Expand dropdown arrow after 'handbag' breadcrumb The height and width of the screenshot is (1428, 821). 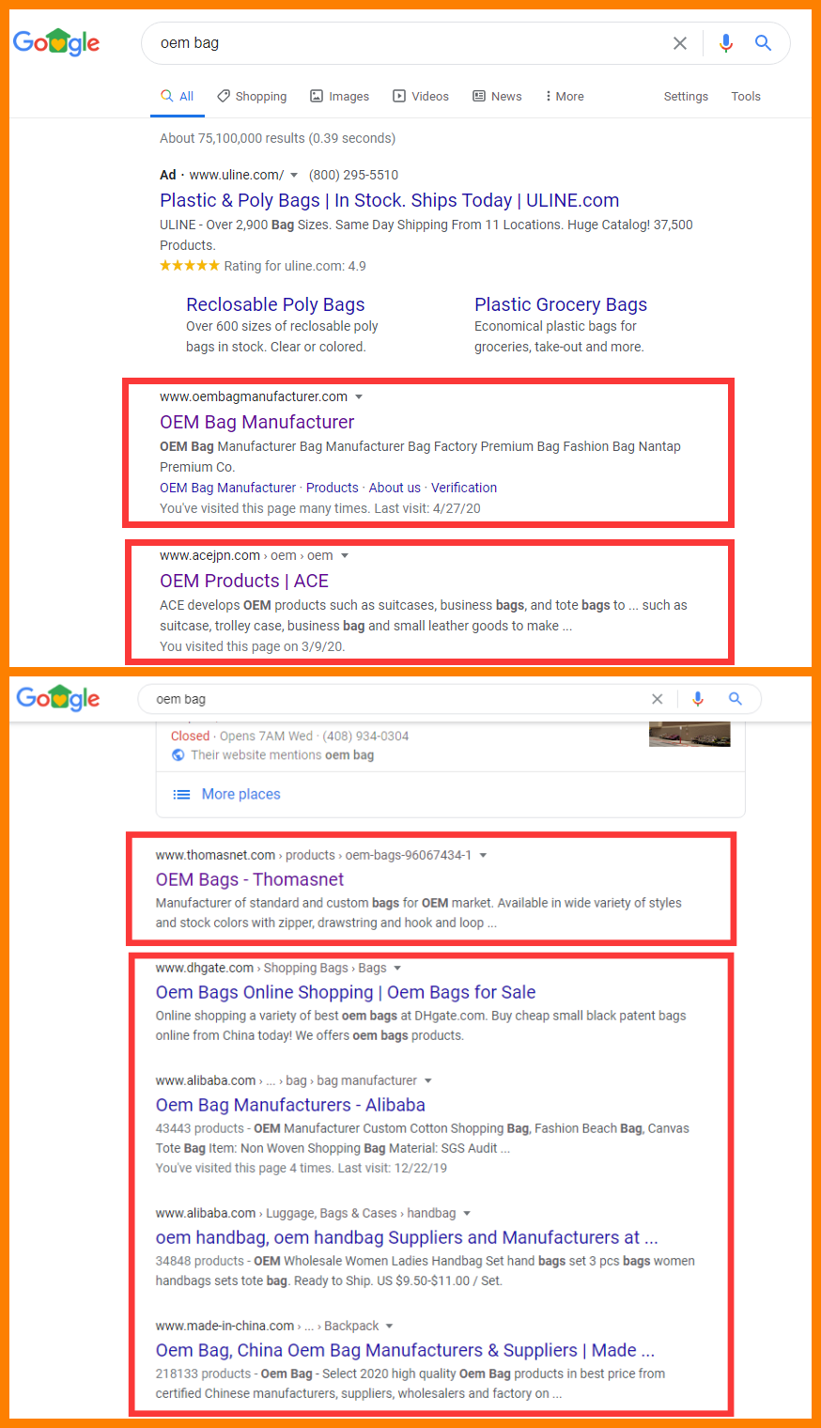pos(467,1214)
